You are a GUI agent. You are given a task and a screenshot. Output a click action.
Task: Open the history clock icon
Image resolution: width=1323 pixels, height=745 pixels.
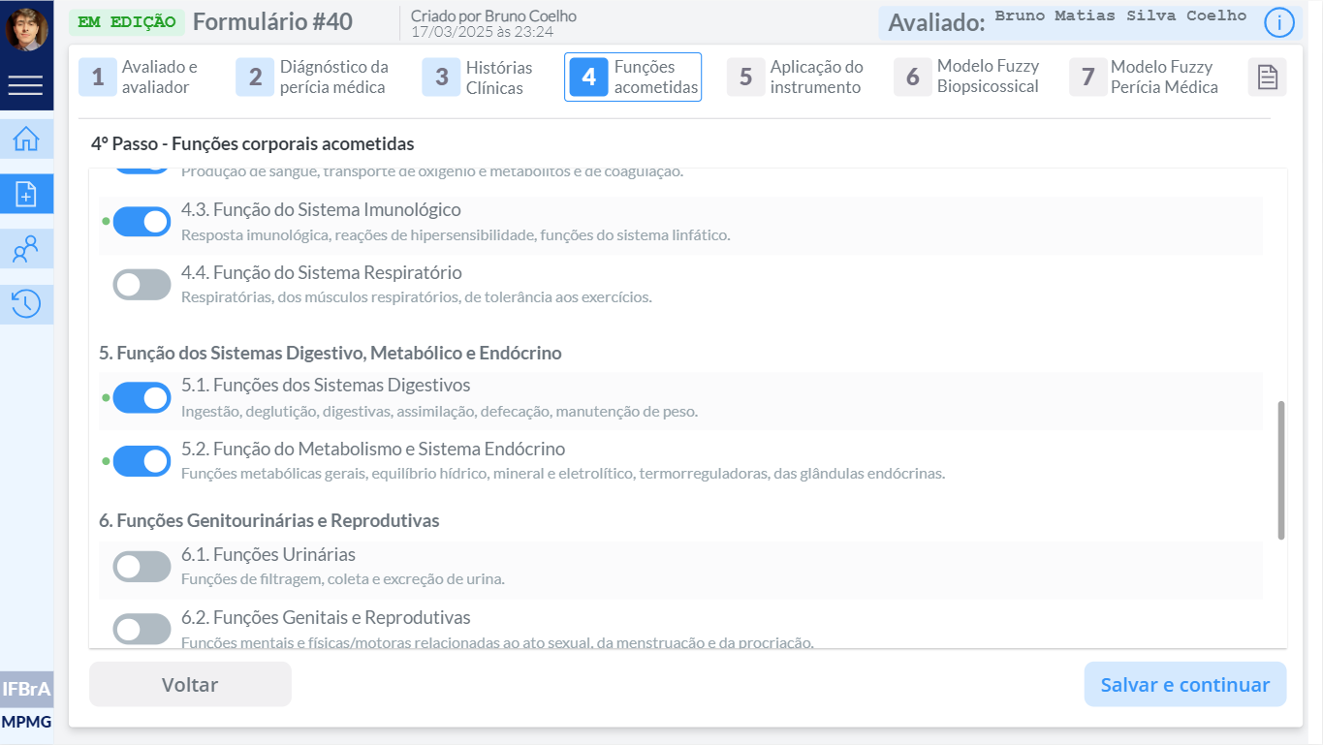coord(26,304)
